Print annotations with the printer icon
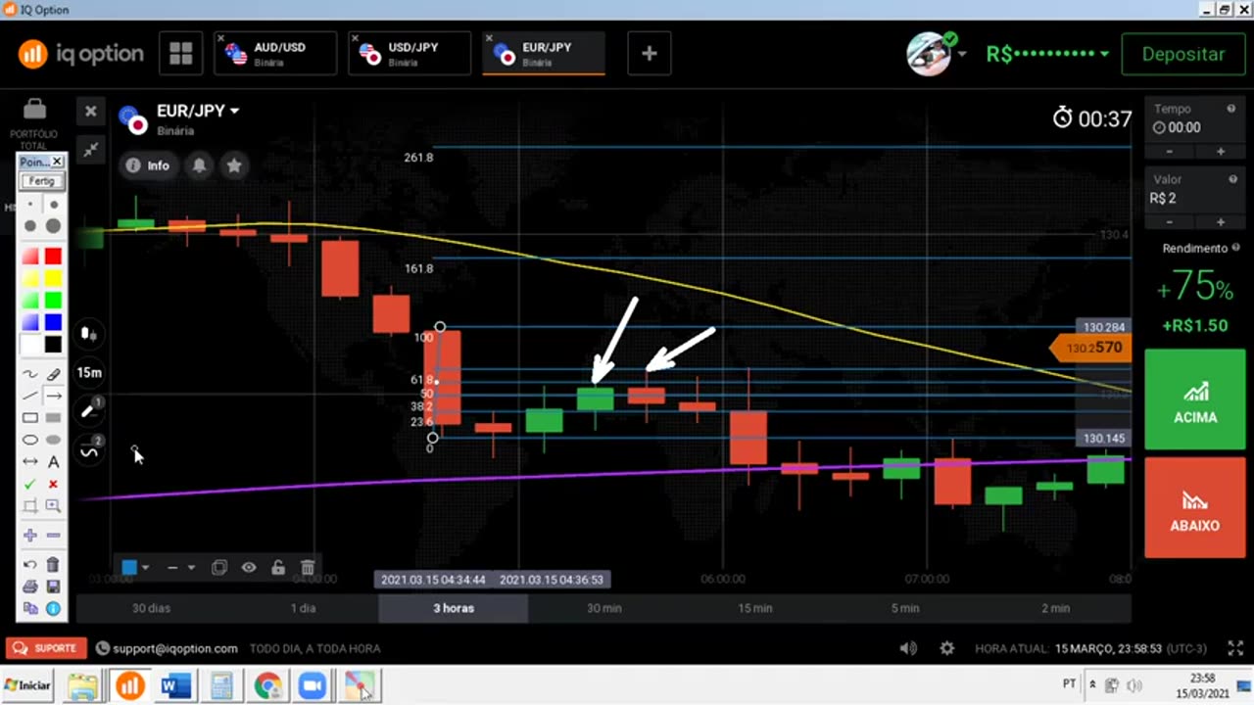 coord(30,587)
